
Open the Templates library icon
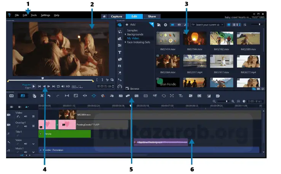coord(120,39)
